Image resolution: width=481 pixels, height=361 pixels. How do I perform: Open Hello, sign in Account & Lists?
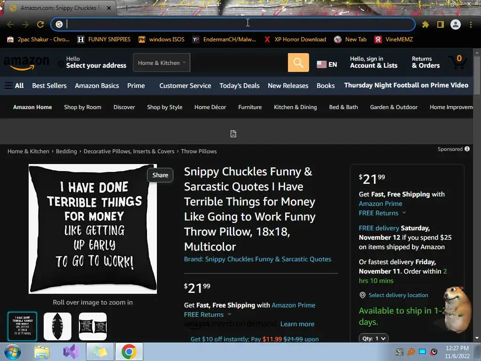click(x=373, y=63)
